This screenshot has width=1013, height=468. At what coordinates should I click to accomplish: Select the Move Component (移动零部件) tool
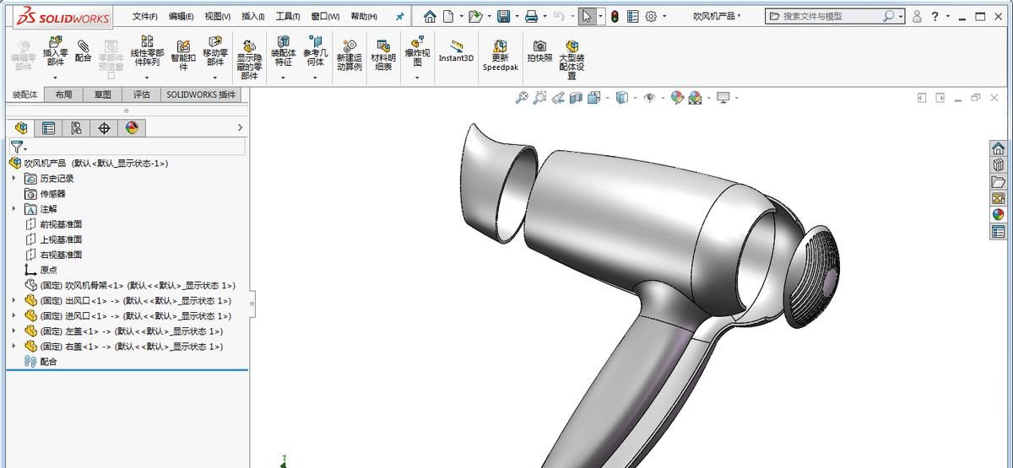click(215, 51)
